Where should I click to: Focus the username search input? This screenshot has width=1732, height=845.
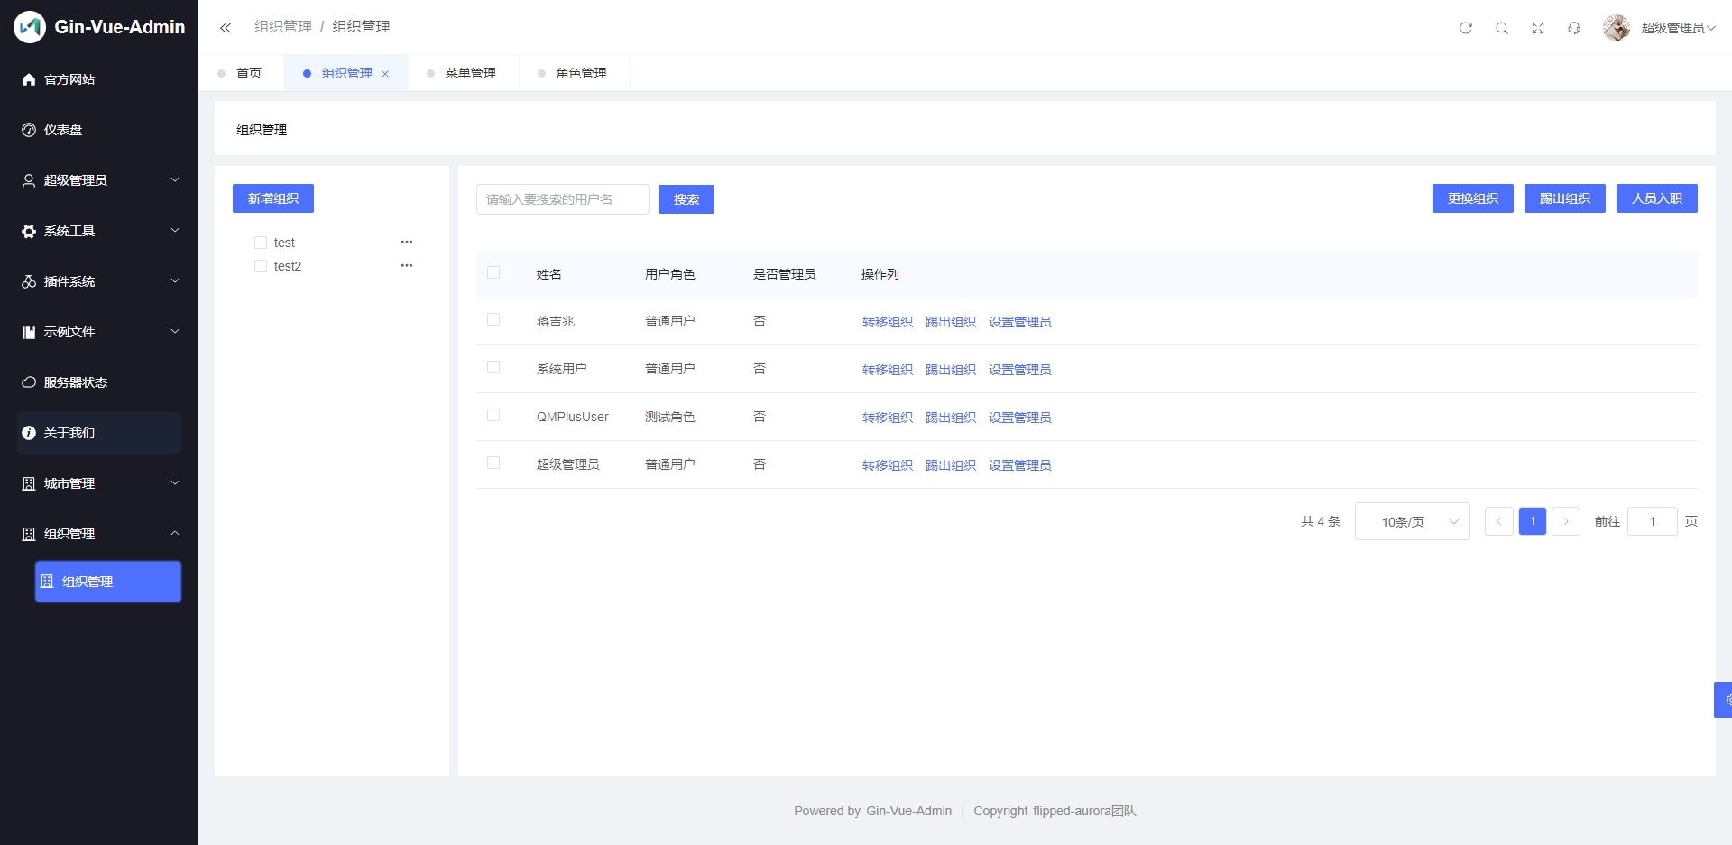point(563,199)
